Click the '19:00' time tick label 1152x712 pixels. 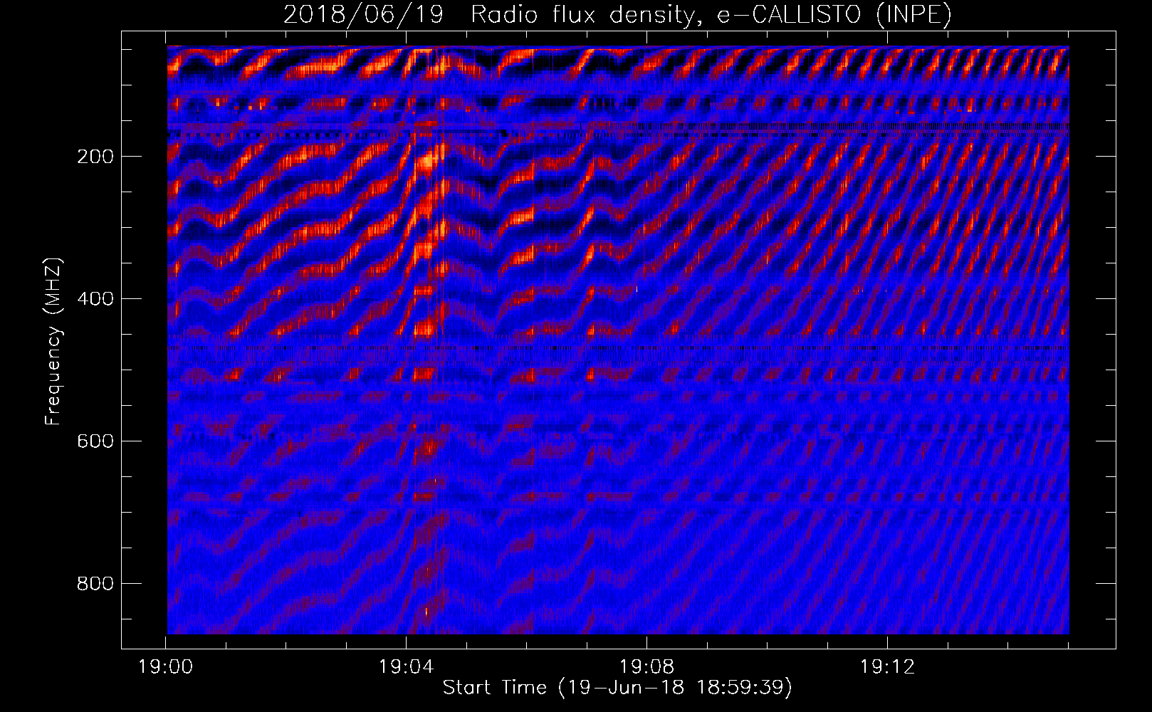coord(166,667)
